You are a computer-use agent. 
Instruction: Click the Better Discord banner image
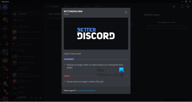point(96,34)
